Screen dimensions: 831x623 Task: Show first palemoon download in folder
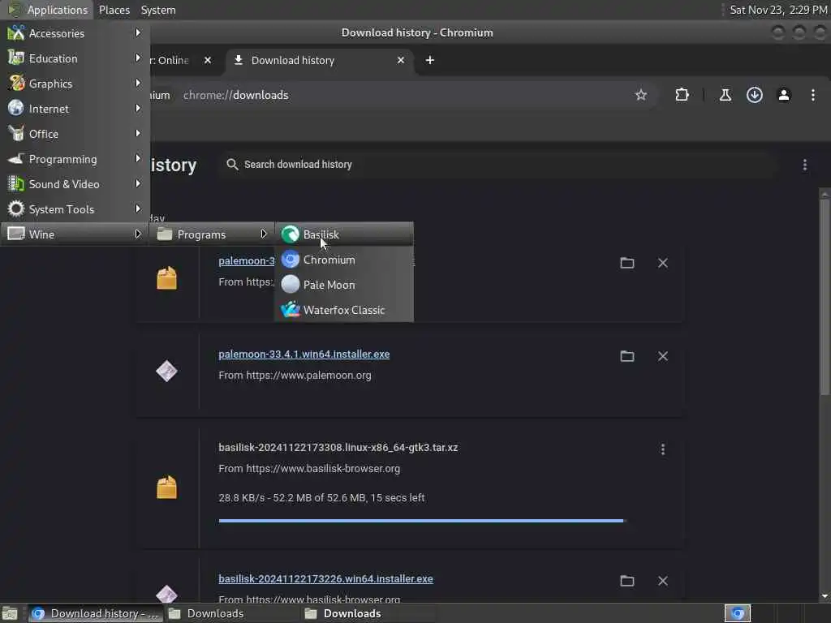tap(627, 263)
